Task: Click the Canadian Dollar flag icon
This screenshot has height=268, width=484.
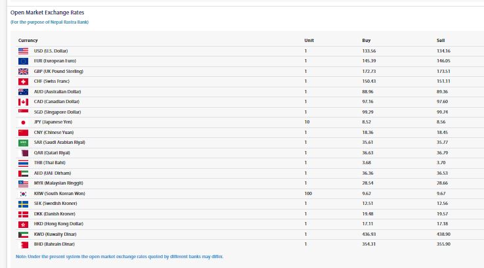Action: click(x=23, y=102)
